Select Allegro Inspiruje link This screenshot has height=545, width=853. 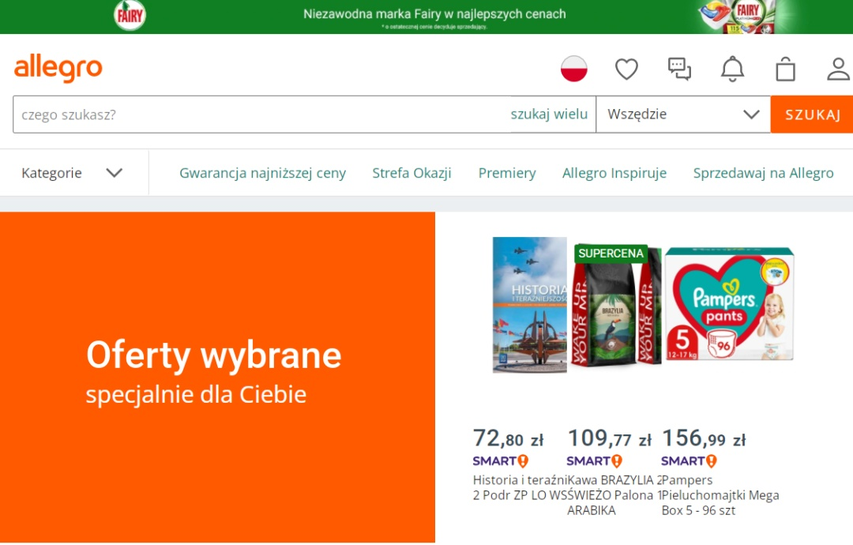coord(614,173)
